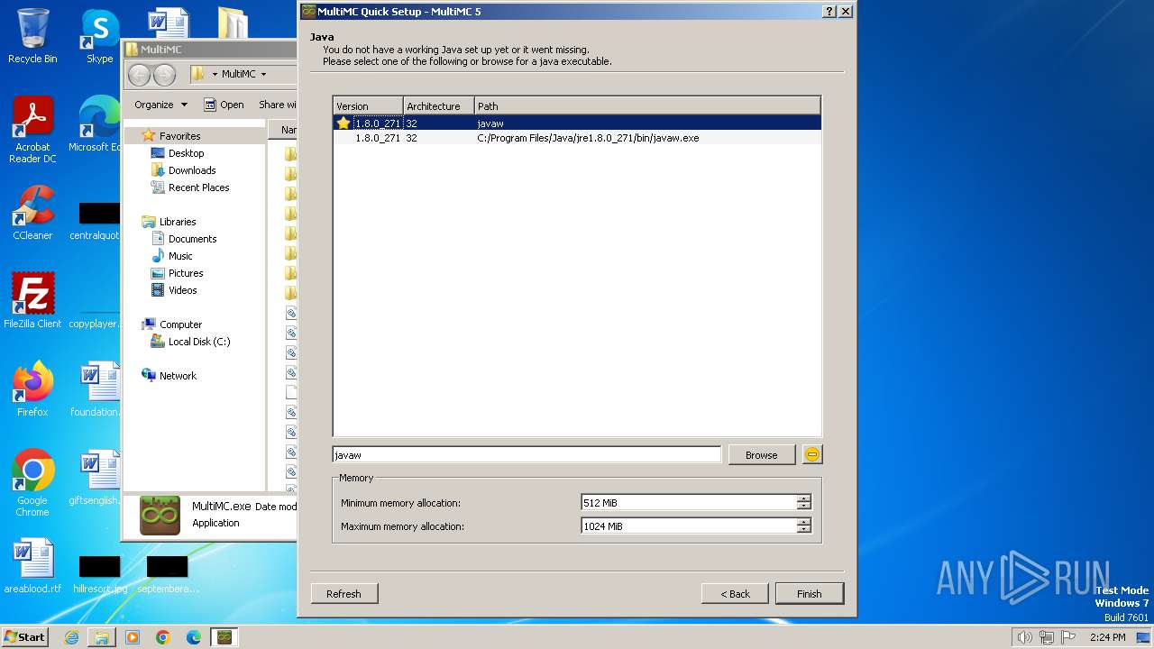Viewport: 1154px width, 649px height.
Task: Click the MultiMC taskbar icon
Action: pos(224,637)
